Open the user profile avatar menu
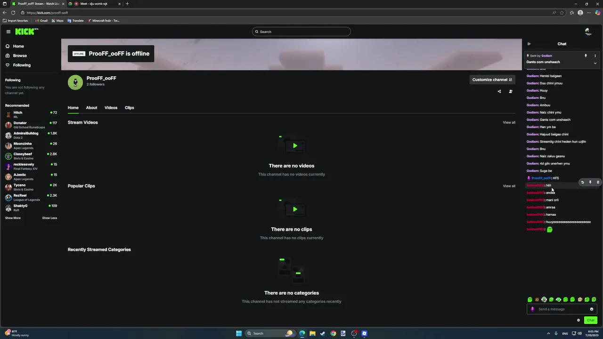This screenshot has height=339, width=603. coord(588,32)
